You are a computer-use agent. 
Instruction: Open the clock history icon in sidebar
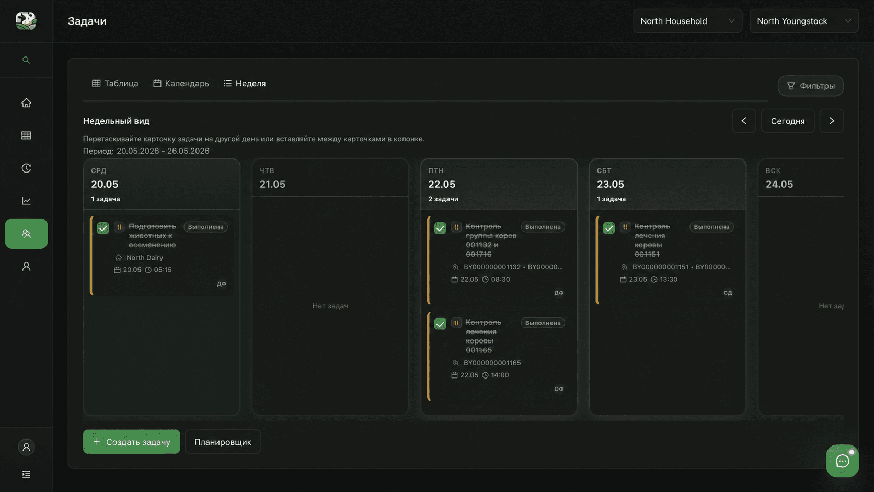tap(26, 168)
